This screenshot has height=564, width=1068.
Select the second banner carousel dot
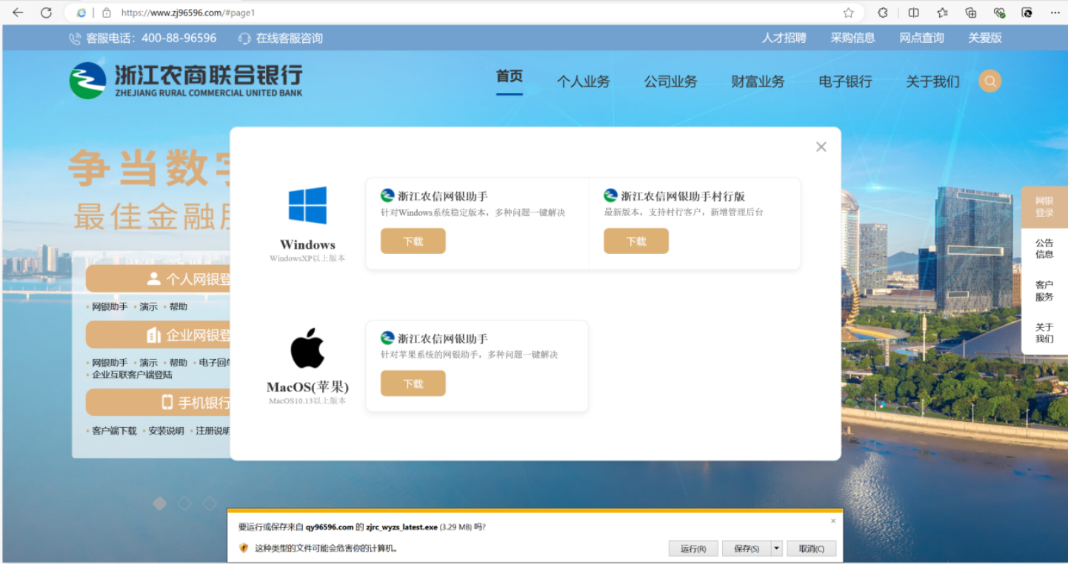click(185, 503)
